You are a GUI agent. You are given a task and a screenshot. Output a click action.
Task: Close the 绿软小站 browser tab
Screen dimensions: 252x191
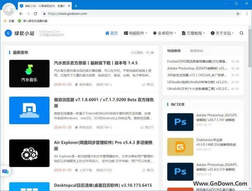[69, 6]
